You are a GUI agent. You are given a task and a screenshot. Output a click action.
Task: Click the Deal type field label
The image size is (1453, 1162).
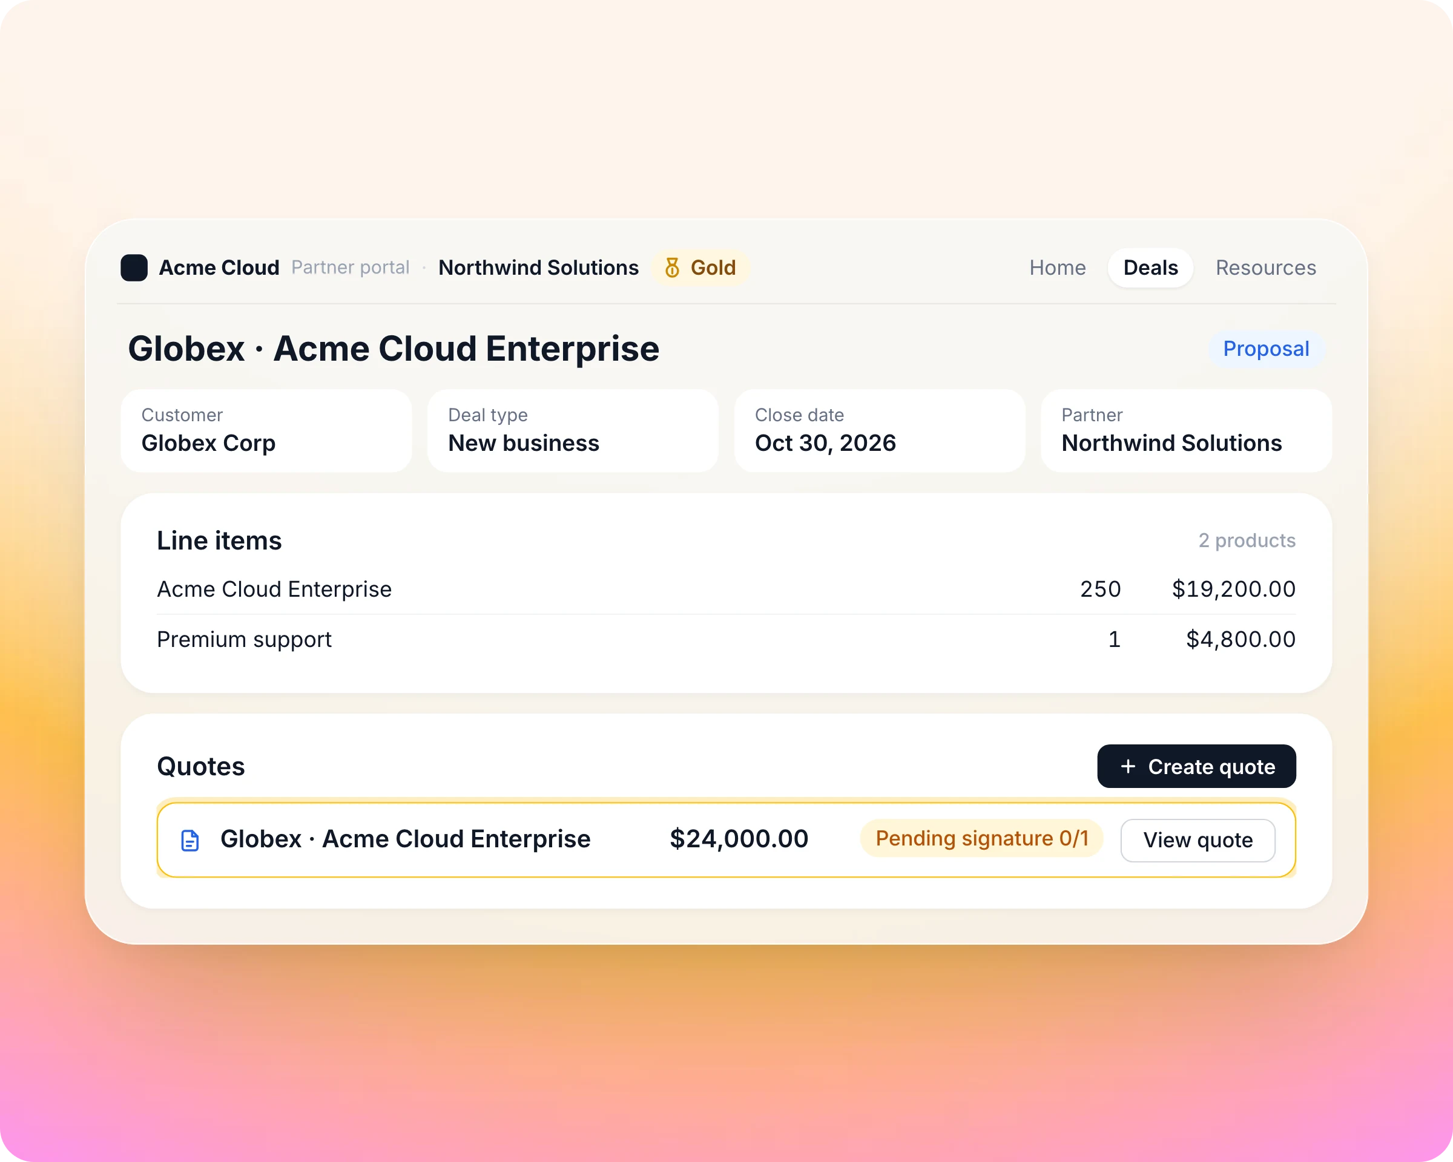pyautogui.click(x=487, y=415)
